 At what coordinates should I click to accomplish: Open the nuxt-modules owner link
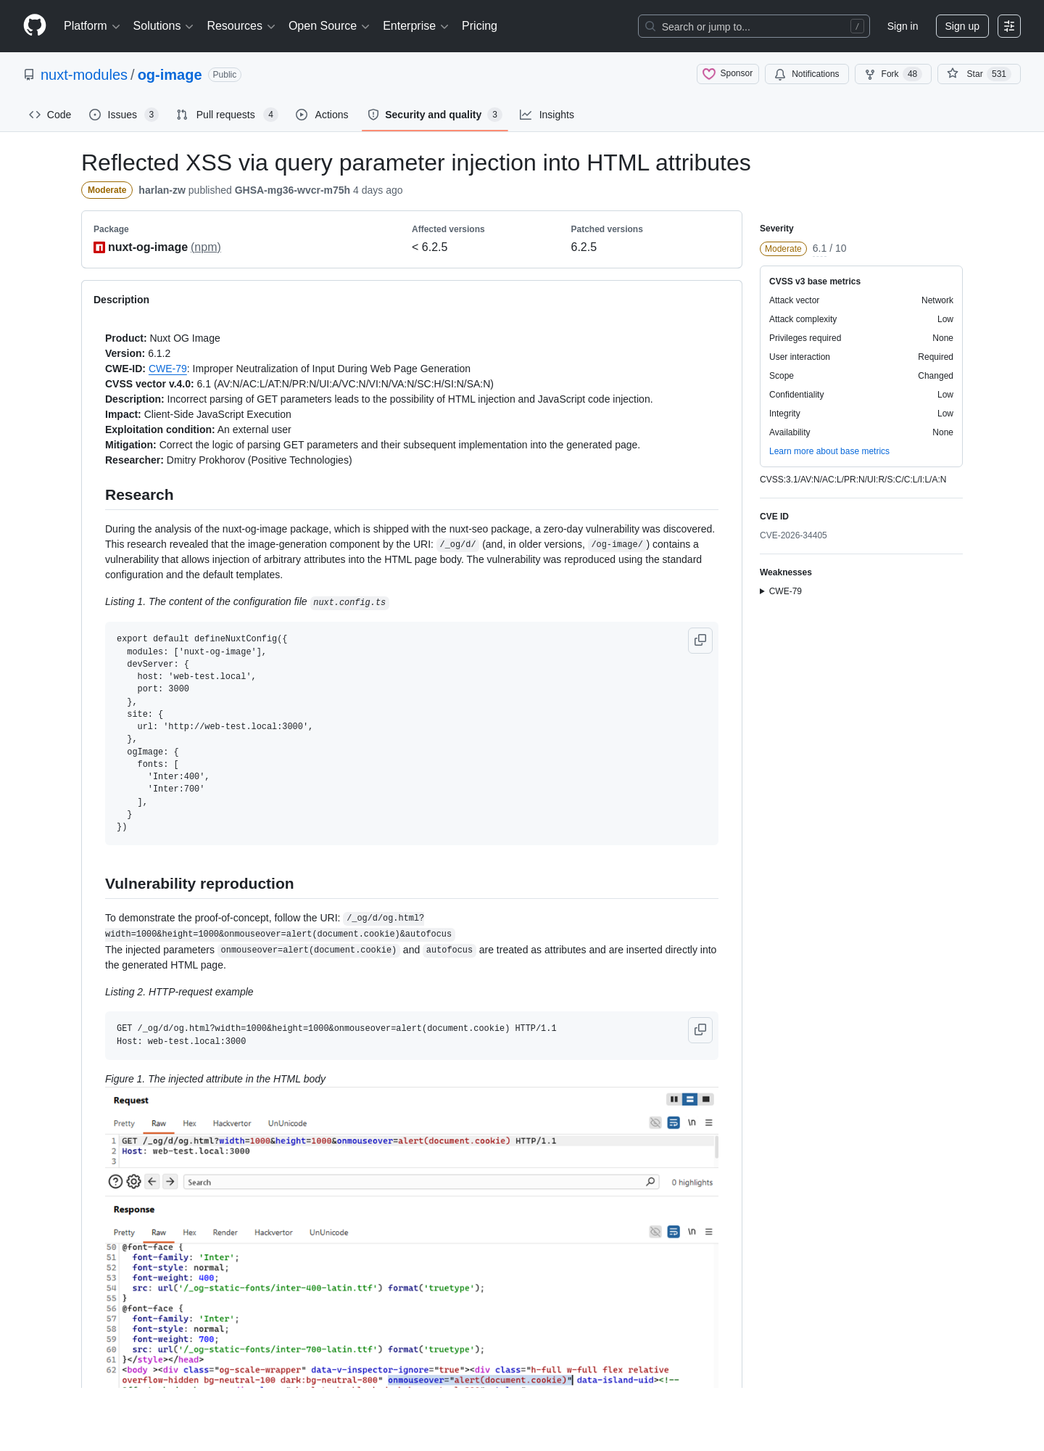tap(84, 75)
